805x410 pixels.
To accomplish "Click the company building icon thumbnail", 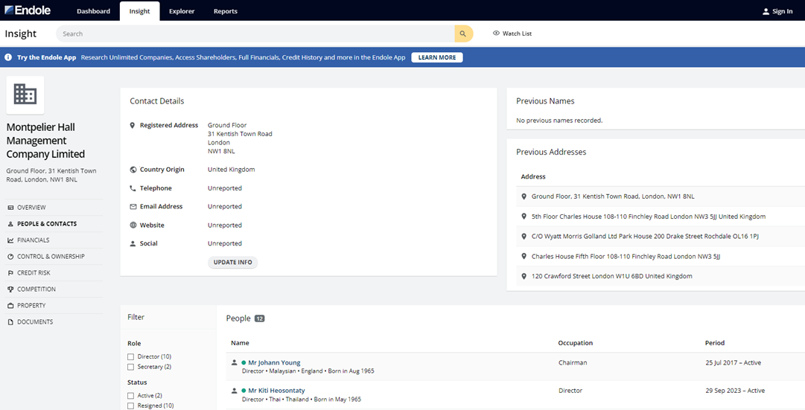I will 25,95.
